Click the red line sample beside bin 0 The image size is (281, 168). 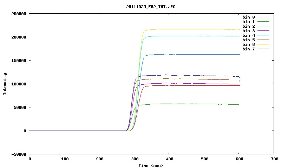[x=263, y=17]
